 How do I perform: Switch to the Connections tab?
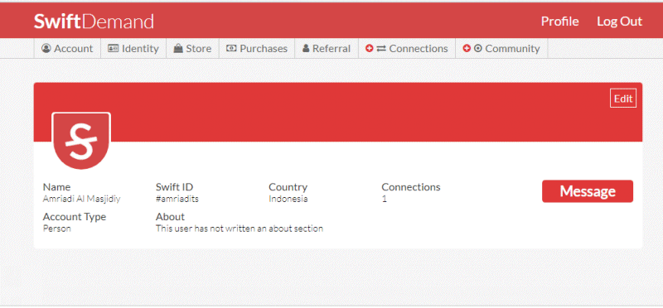click(x=407, y=49)
